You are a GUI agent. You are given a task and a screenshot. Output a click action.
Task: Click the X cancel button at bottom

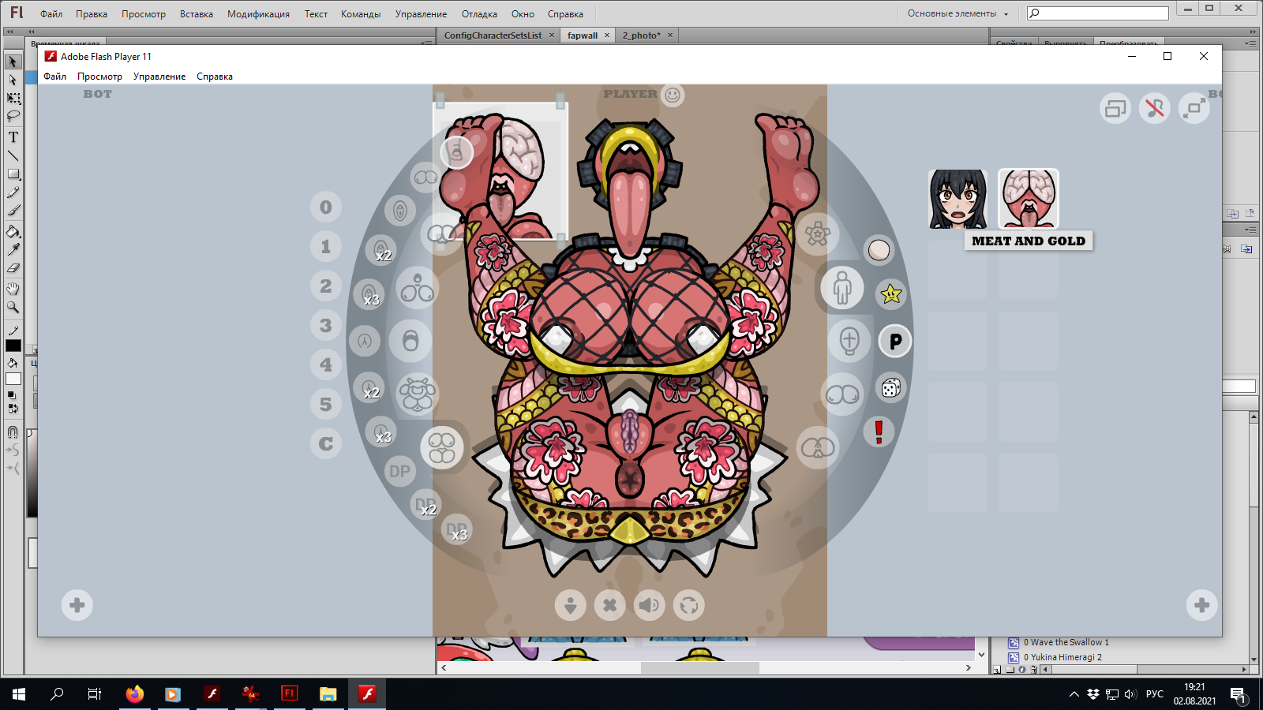610,605
